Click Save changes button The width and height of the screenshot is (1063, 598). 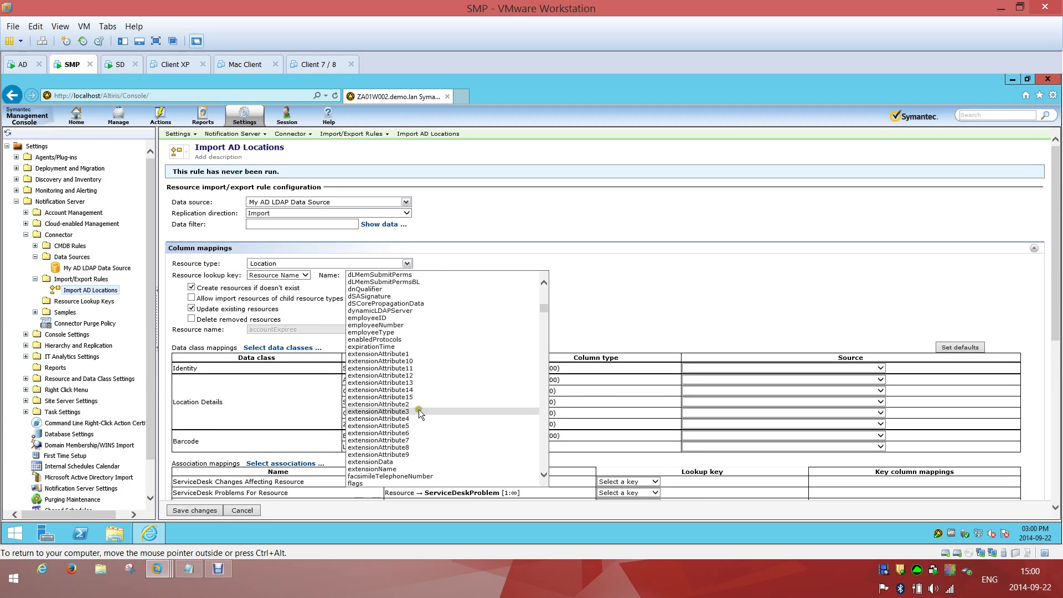[x=195, y=511]
